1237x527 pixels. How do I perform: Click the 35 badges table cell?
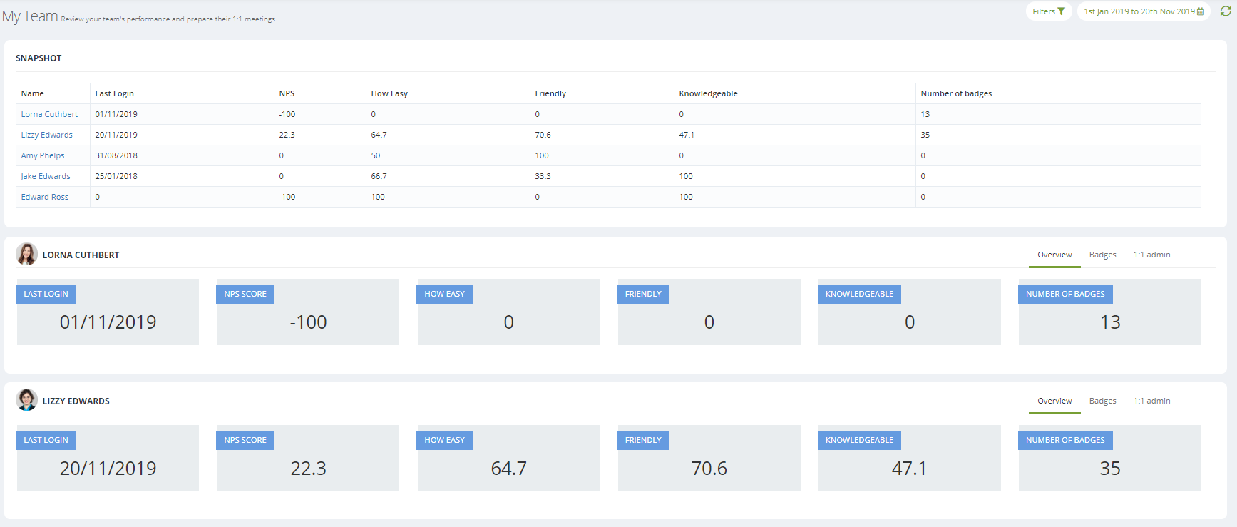(1058, 135)
